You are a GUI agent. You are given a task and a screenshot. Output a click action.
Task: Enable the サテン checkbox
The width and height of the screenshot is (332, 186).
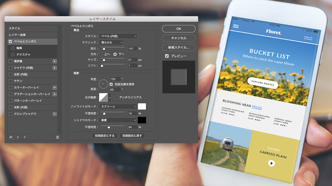pyautogui.click(x=10, y=81)
